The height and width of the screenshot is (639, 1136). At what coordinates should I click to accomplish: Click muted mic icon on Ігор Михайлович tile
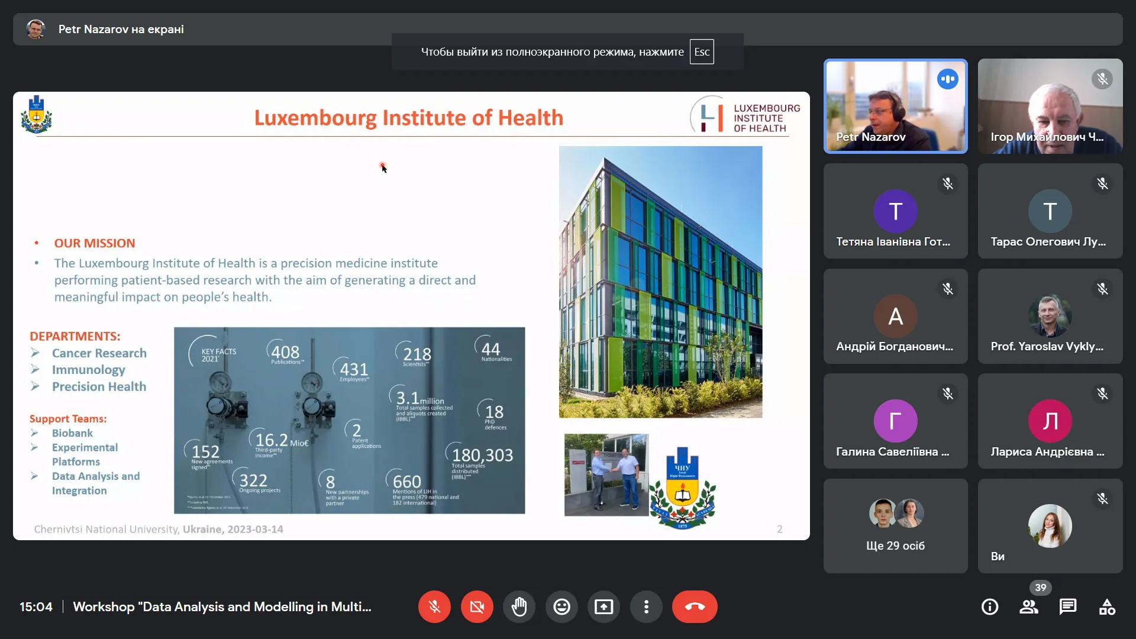[x=1102, y=79]
